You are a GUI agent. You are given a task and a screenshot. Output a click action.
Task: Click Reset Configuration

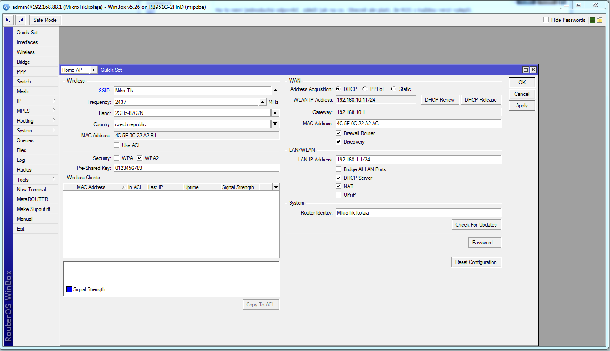tap(476, 262)
